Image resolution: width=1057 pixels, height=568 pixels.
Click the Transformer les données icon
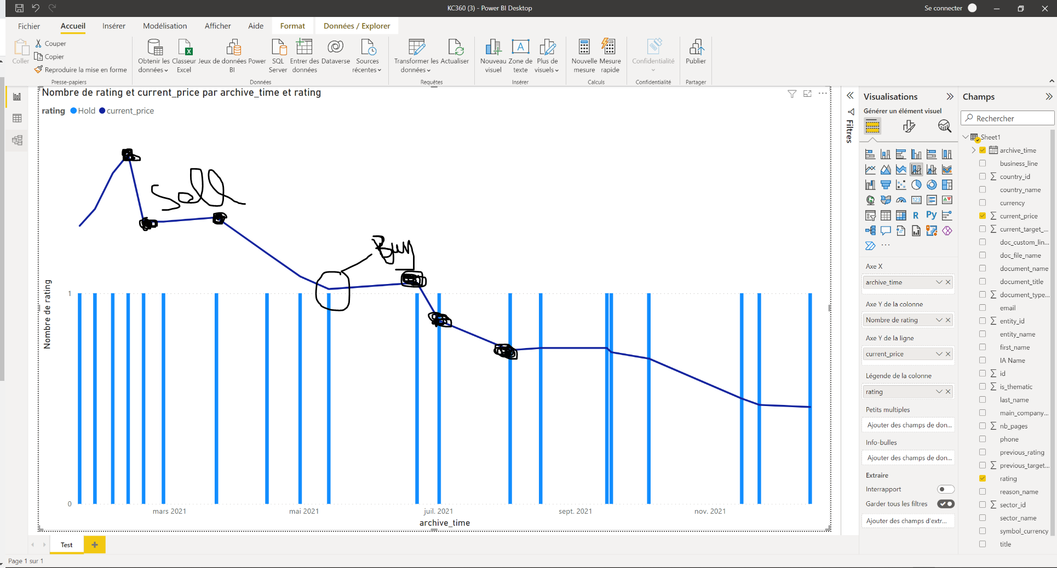pos(416,48)
